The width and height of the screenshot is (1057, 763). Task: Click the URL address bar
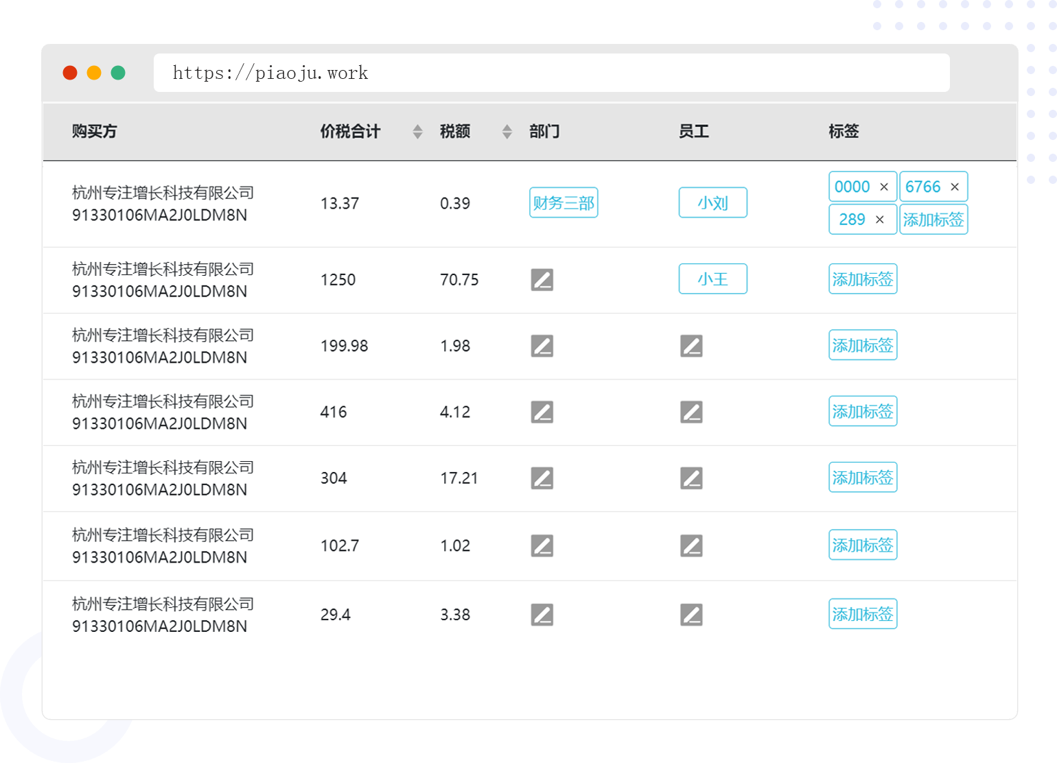tap(551, 73)
